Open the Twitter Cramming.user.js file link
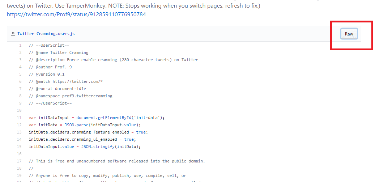 (x=46, y=34)
